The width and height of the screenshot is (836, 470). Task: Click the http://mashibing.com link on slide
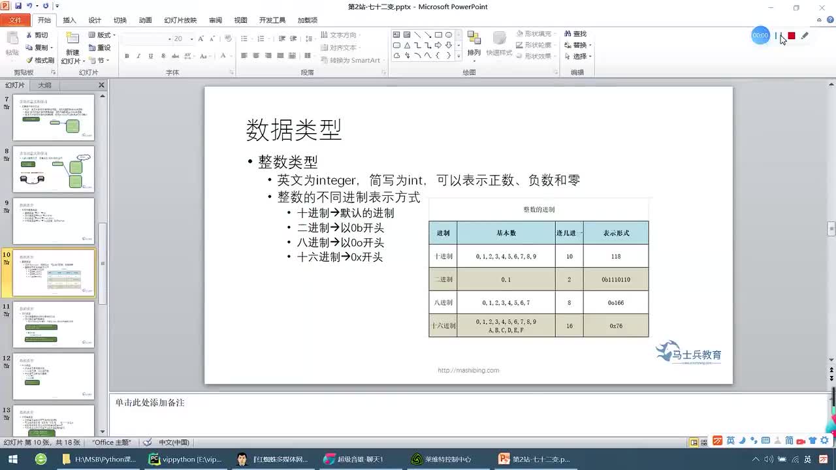pyautogui.click(x=468, y=370)
